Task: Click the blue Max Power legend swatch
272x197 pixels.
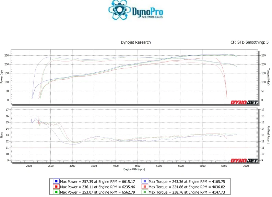Action: coord(56,181)
